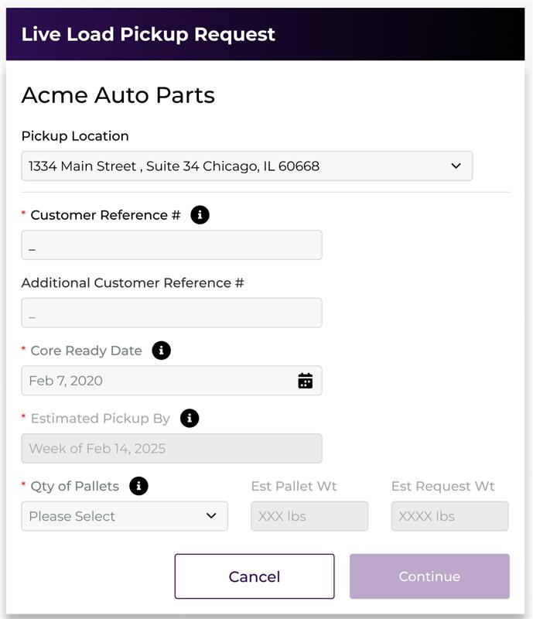533x619 pixels.
Task: Focus the Customer Reference # input field
Action: tap(171, 245)
